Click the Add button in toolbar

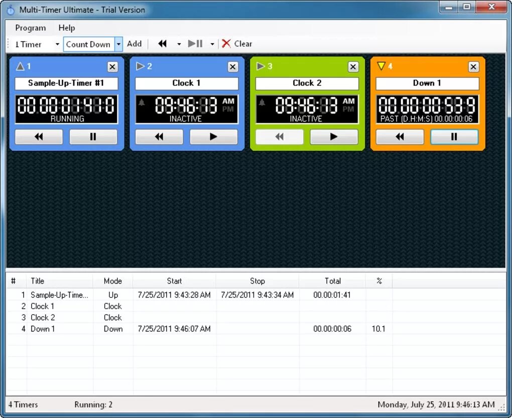point(134,44)
